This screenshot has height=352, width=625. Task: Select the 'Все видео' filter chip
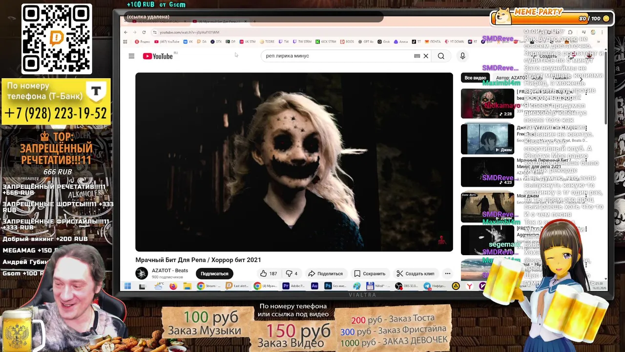pos(475,78)
